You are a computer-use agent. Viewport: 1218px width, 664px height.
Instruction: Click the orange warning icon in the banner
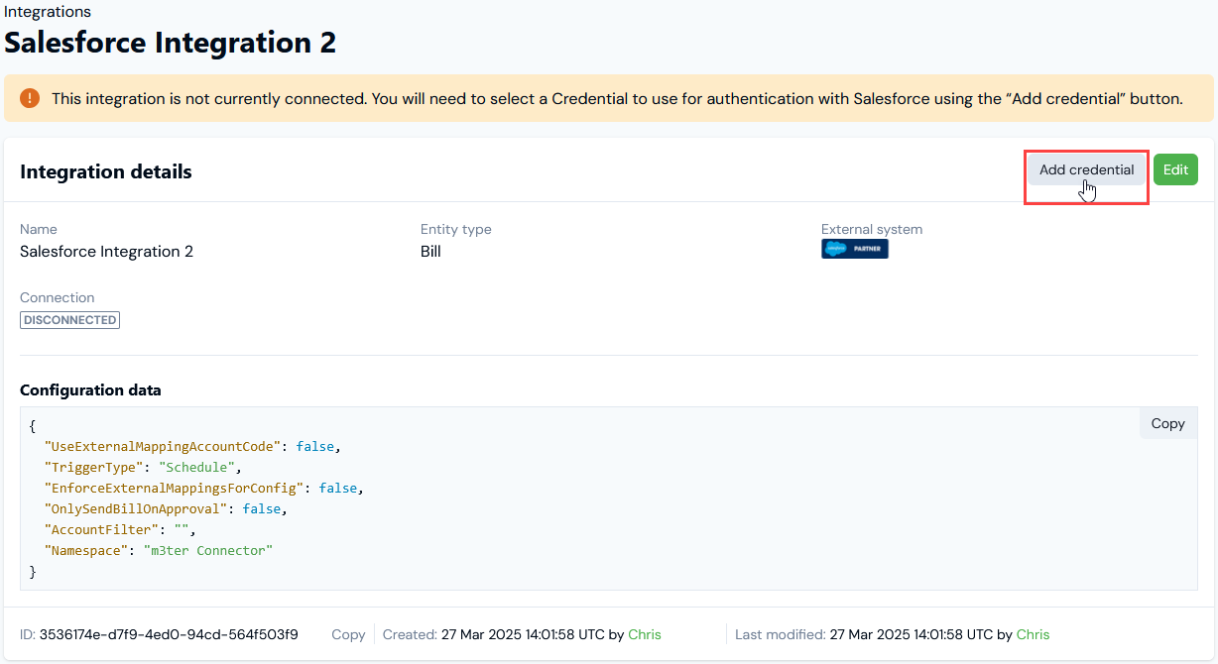pos(31,98)
